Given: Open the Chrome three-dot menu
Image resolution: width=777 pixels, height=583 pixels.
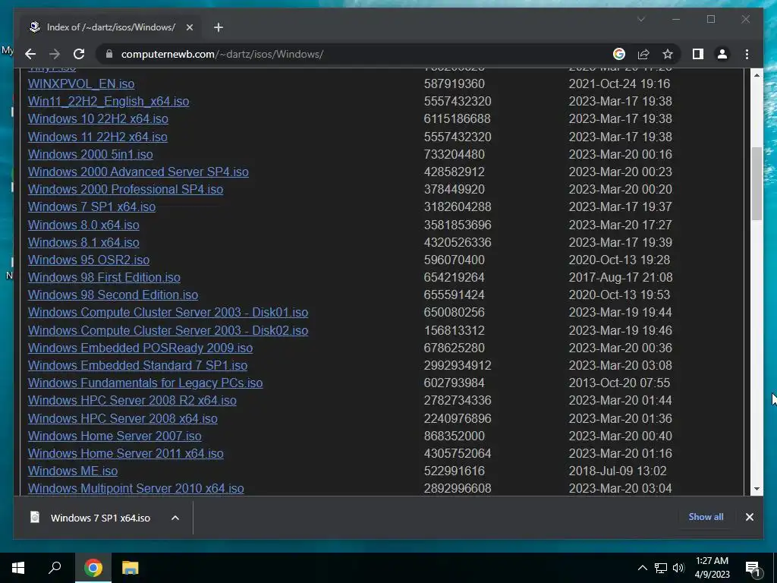Looking at the screenshot, I should click(x=747, y=54).
